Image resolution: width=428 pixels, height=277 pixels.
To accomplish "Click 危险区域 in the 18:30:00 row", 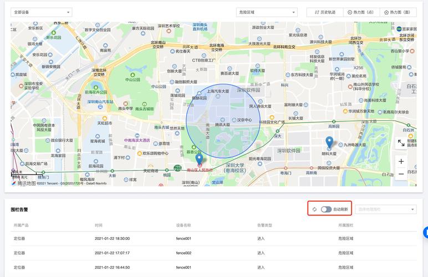I will (346, 239).
